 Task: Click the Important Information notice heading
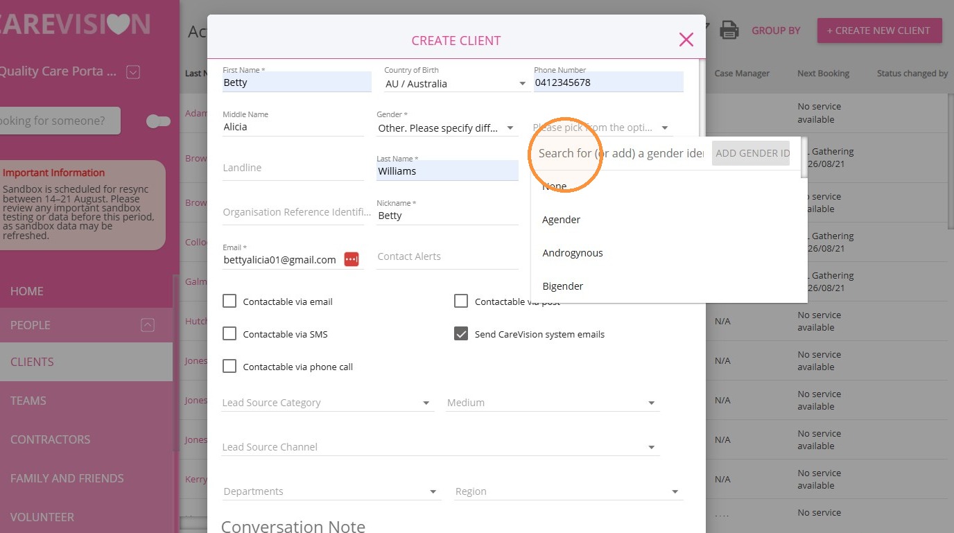(54, 173)
